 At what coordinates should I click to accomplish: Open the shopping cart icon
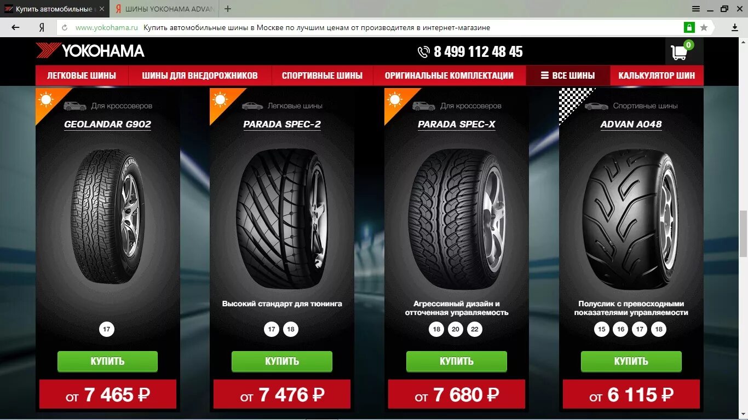tap(679, 52)
